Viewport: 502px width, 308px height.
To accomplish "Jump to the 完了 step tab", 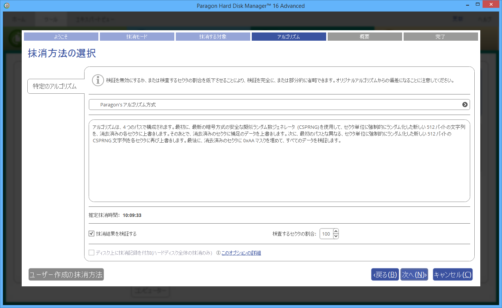I will 441,37.
